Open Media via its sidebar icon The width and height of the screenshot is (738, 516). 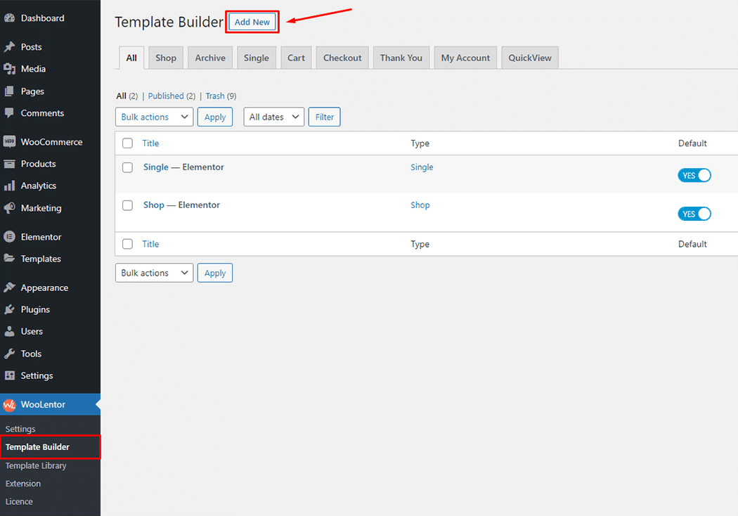(10, 69)
